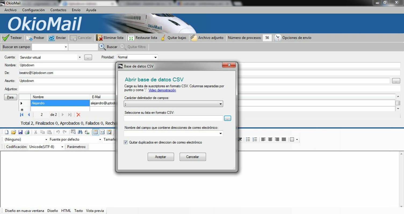Click the red delete record X icon

(x=78, y=114)
